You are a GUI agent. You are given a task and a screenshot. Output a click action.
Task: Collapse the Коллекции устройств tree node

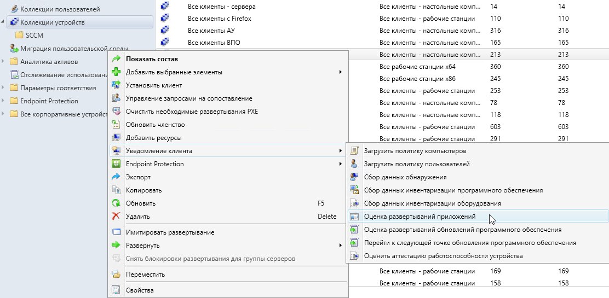(3, 22)
